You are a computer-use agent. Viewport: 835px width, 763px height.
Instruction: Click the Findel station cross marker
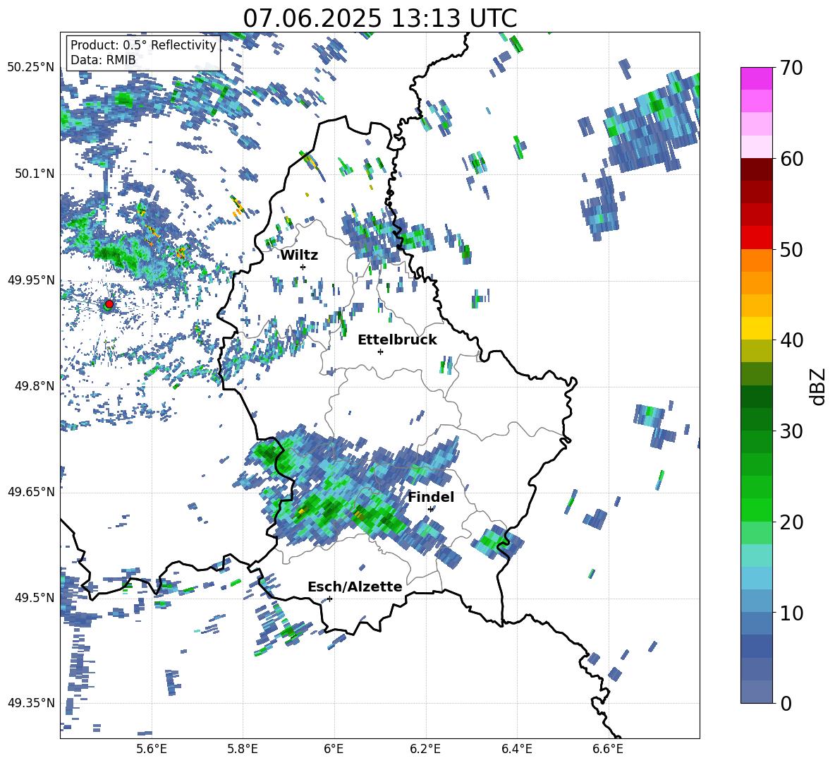[x=430, y=510]
